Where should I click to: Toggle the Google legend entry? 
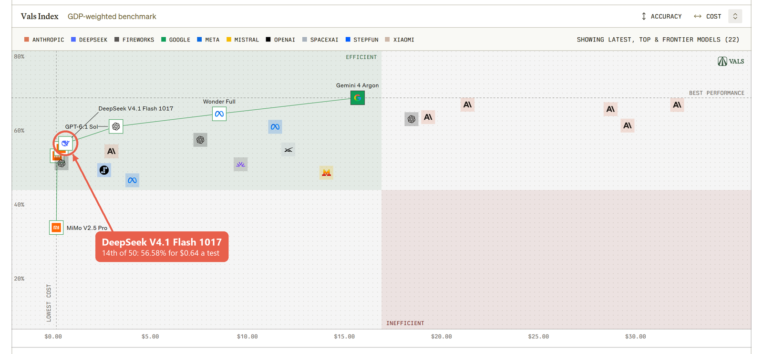pyautogui.click(x=175, y=40)
